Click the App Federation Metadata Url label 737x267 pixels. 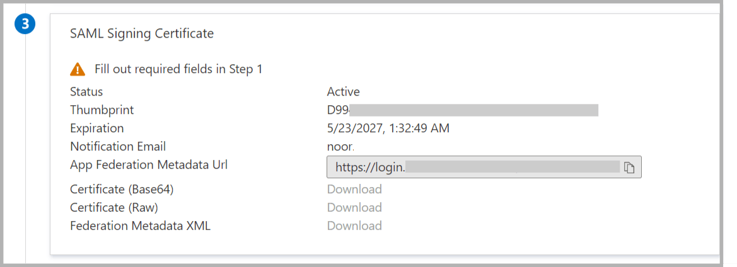click(149, 165)
